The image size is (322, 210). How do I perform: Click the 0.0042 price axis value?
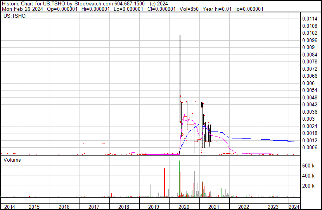[x=310, y=104]
